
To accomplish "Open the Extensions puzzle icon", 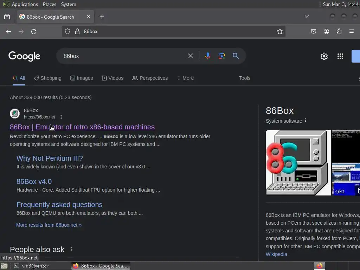I will click(x=339, y=31).
